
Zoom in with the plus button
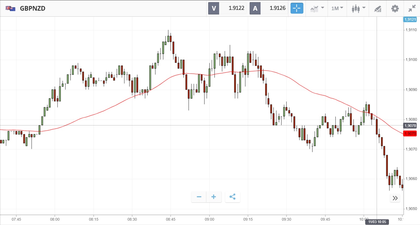click(214, 197)
